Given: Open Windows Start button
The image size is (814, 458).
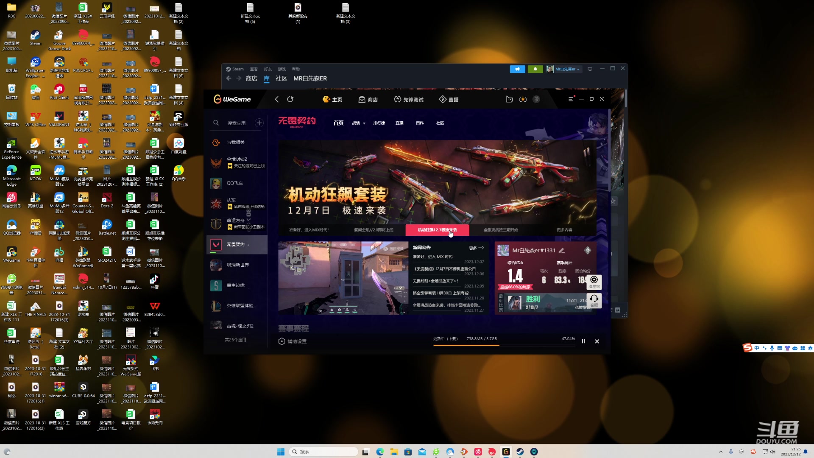Looking at the screenshot, I should tap(281, 452).
